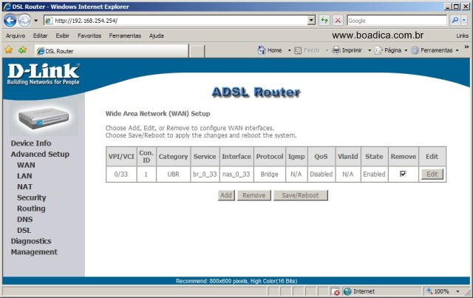Open the Arquivo menu
This screenshot has width=473, height=298.
click(16, 35)
